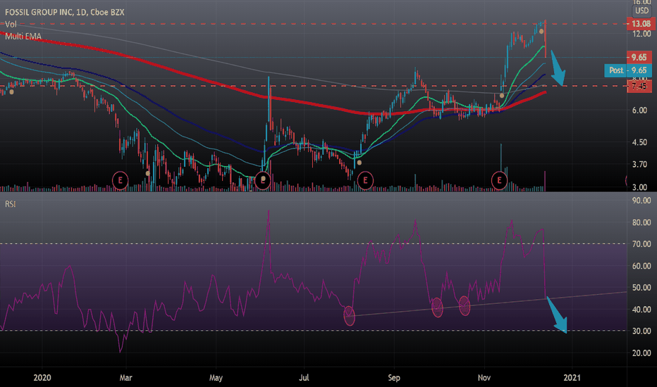Click the 2020 date axis label
The width and height of the screenshot is (657, 387).
point(42,378)
